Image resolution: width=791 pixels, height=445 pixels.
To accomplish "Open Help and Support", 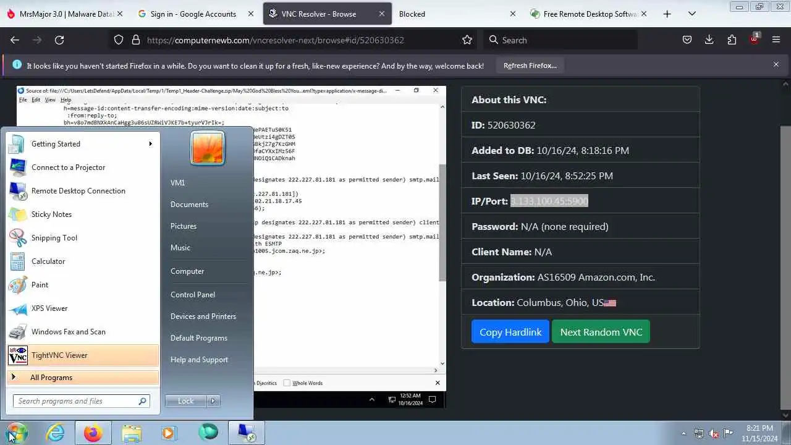I will tap(199, 360).
